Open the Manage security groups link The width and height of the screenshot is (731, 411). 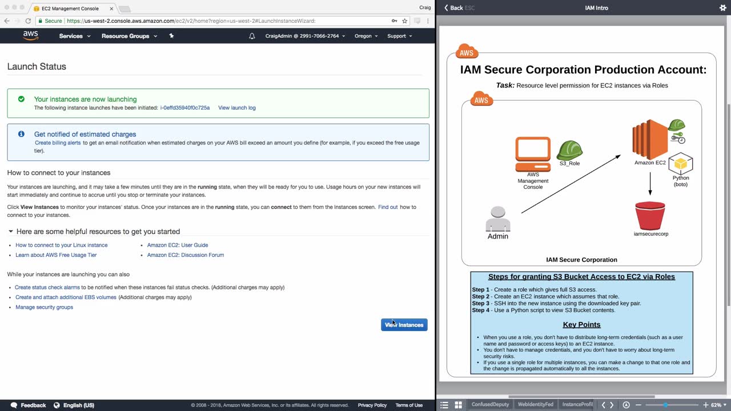(45, 307)
